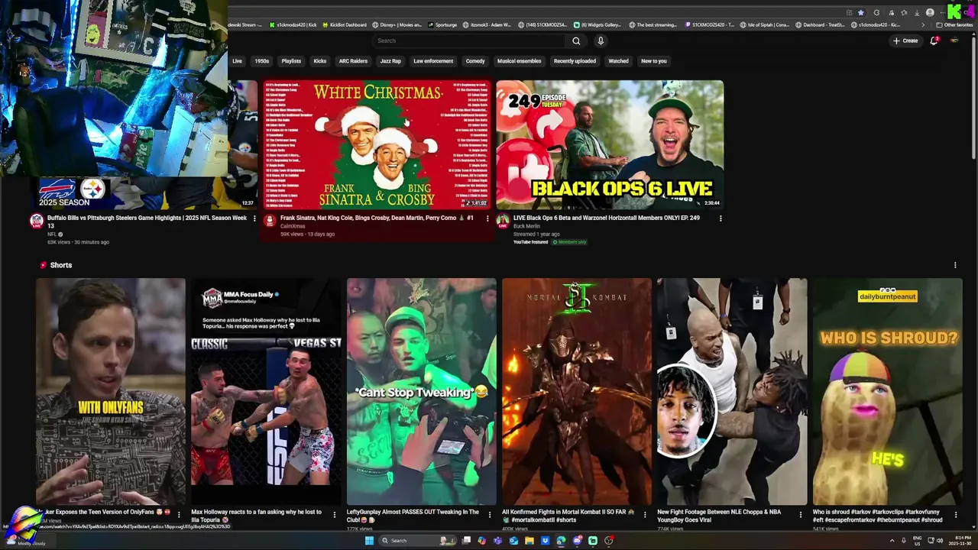This screenshot has width=978, height=550.
Task: Select the Live filter chip
Action: [237, 61]
